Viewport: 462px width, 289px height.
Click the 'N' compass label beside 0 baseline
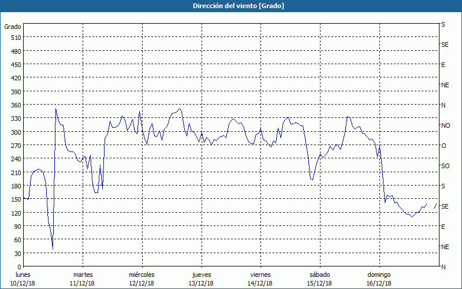click(443, 267)
